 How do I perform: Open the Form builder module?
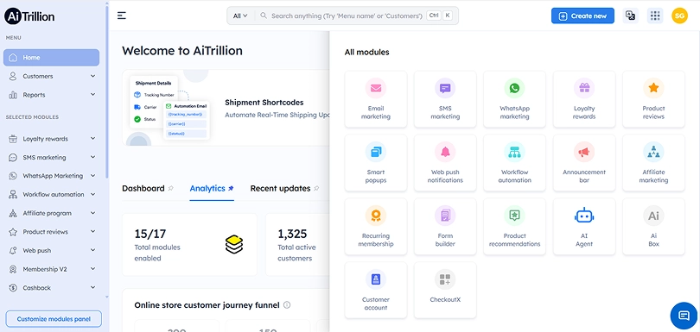point(445,227)
